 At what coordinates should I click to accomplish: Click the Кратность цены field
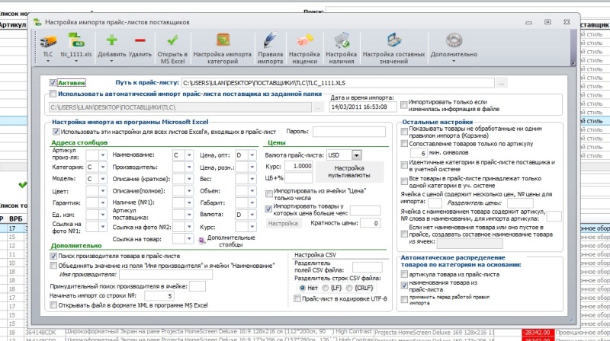[x=370, y=223]
